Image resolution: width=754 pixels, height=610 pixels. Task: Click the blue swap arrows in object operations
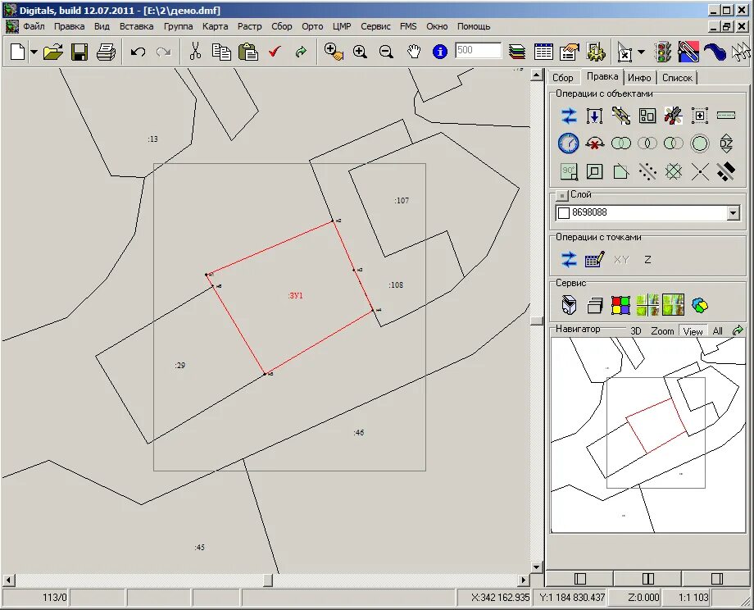[569, 116]
